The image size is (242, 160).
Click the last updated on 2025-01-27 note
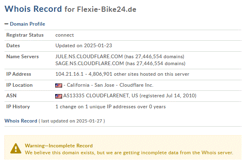[x=72, y=121]
